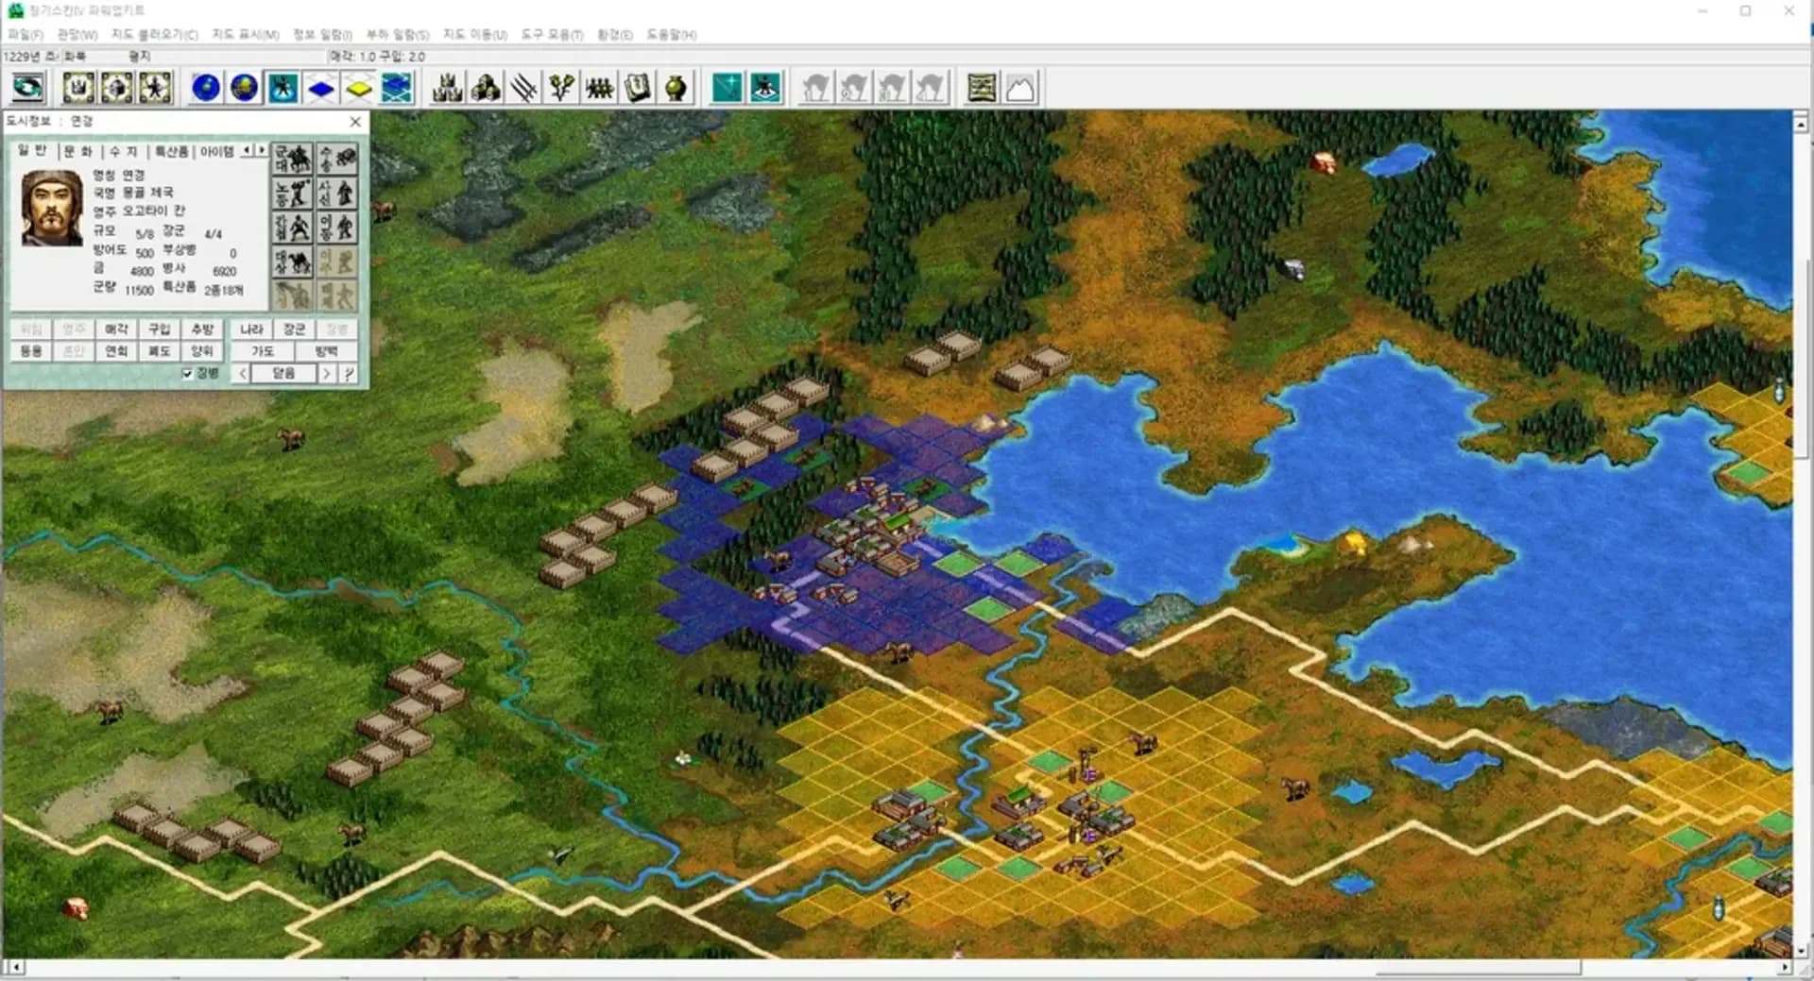Open the 지도 표시(M) menu

point(245,35)
